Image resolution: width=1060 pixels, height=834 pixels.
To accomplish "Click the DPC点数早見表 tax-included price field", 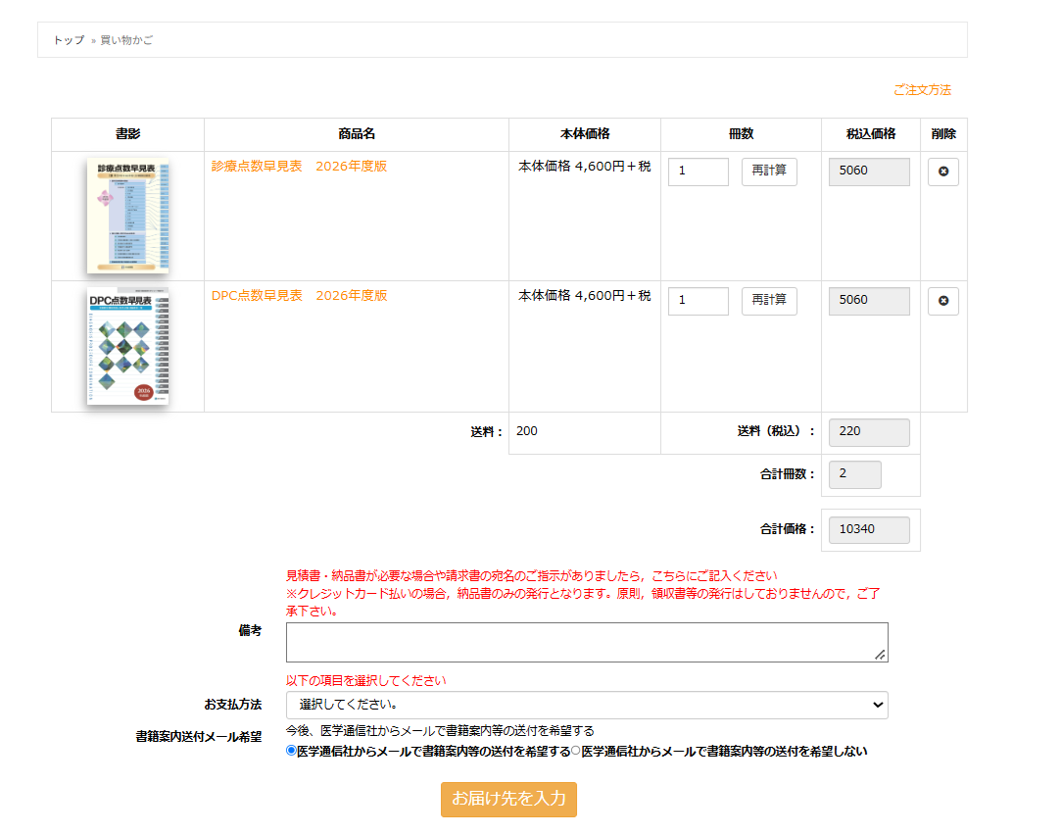I will pos(869,301).
